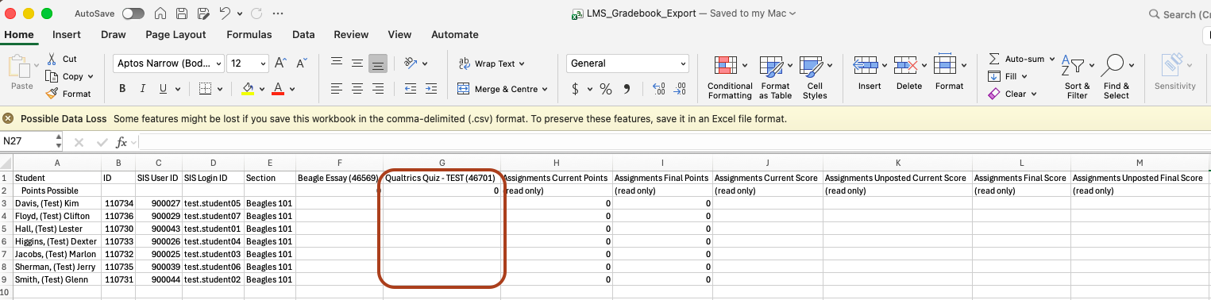The width and height of the screenshot is (1211, 300).
Task: Apply comma style number format
Action: tap(627, 89)
